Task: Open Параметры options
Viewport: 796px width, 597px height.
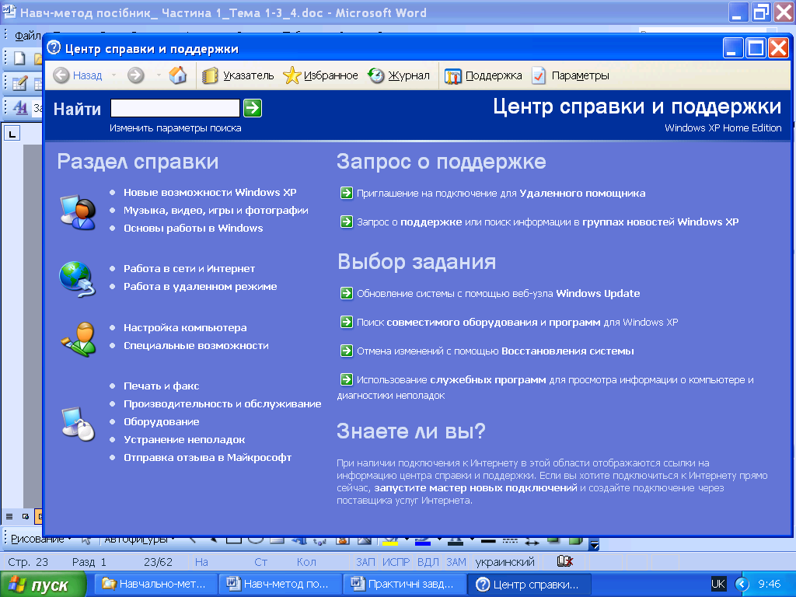Action: [570, 75]
